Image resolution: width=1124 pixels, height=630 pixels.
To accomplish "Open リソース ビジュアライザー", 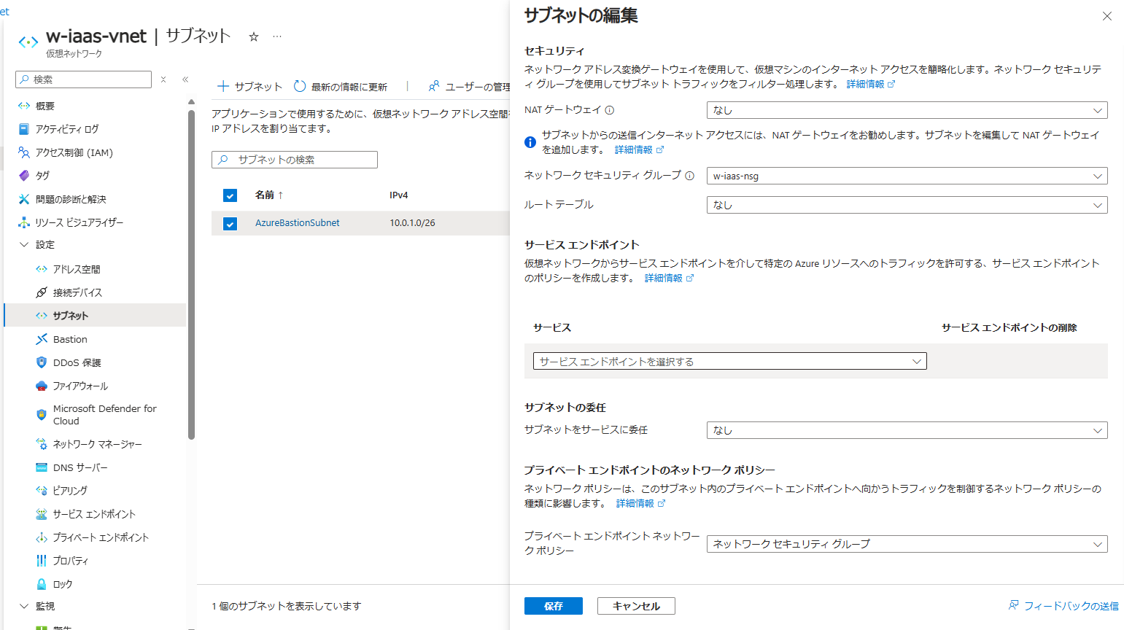I will tap(79, 222).
